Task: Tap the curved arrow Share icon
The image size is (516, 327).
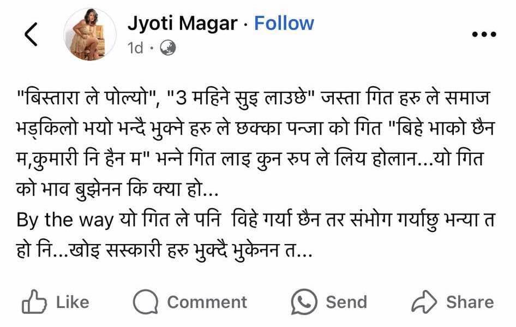Action: 424,302
